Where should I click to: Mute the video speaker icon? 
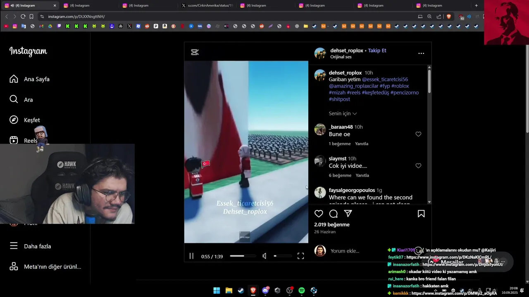pyautogui.click(x=264, y=256)
